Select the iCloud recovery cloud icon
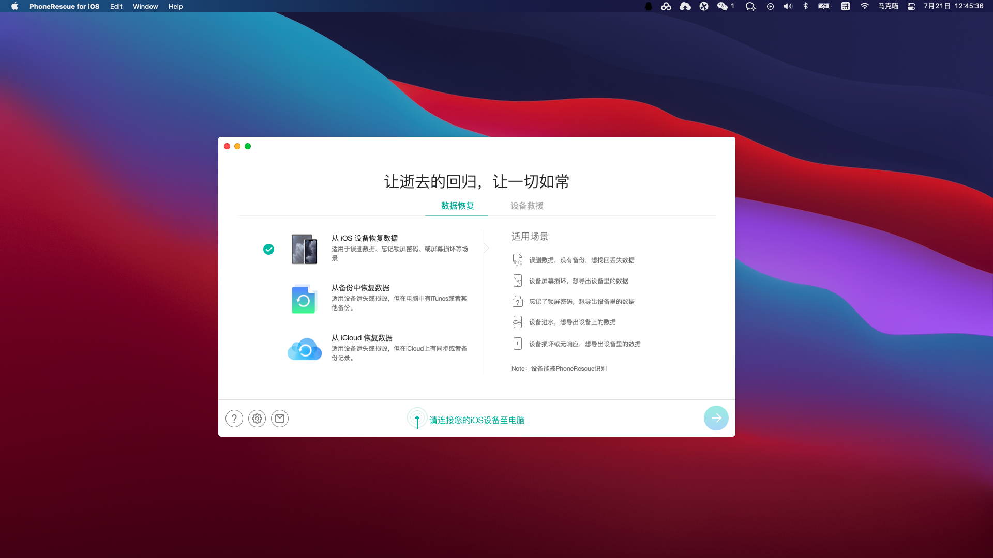Viewport: 993px width, 558px height. (305, 349)
